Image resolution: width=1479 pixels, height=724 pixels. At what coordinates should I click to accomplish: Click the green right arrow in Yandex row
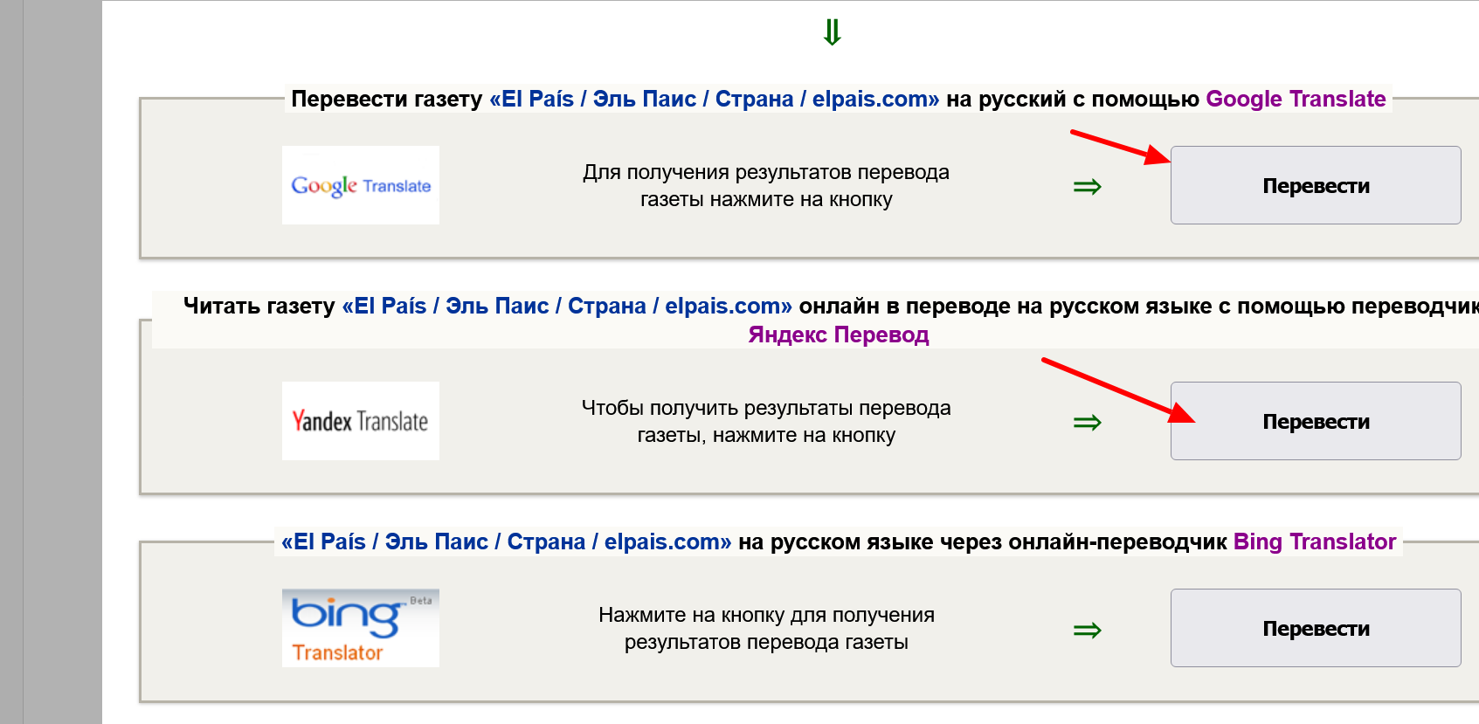[1087, 423]
